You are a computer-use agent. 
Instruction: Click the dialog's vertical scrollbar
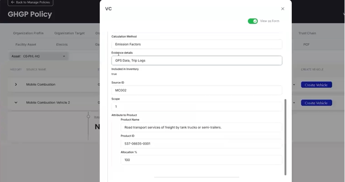point(285,136)
